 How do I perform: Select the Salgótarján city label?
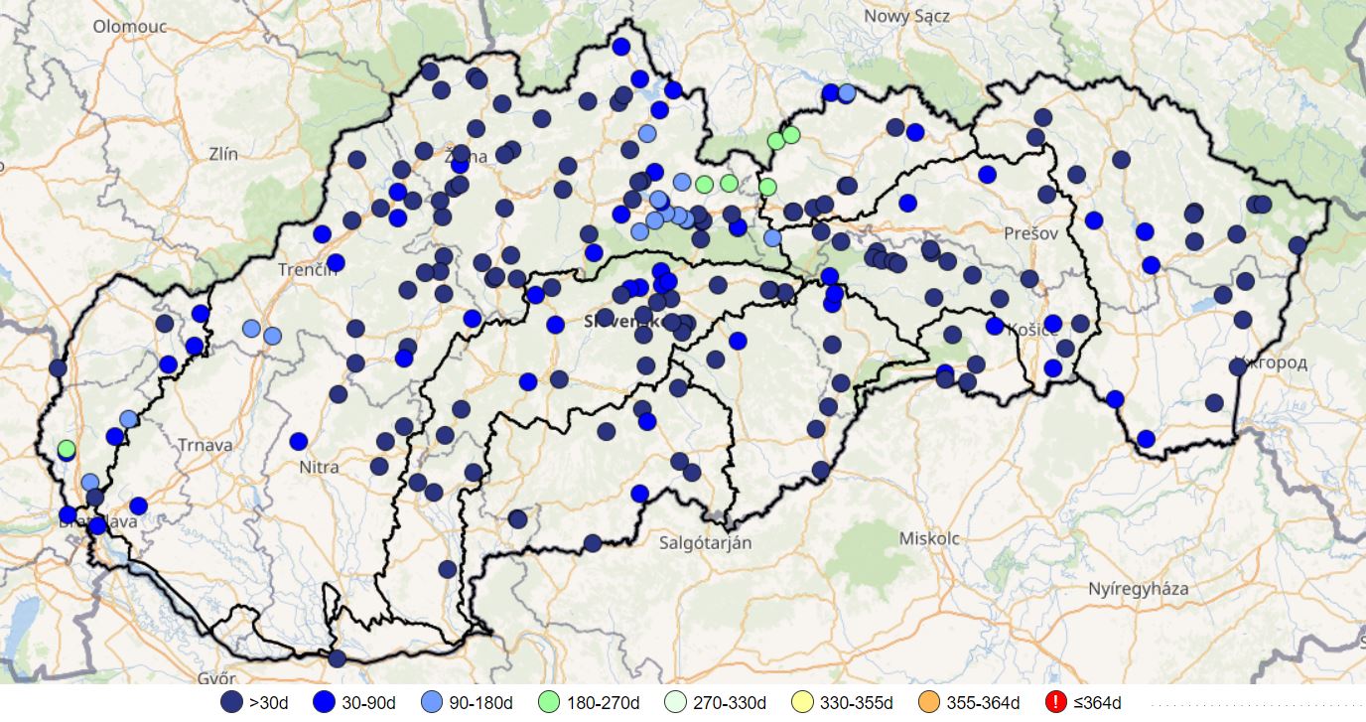705,543
